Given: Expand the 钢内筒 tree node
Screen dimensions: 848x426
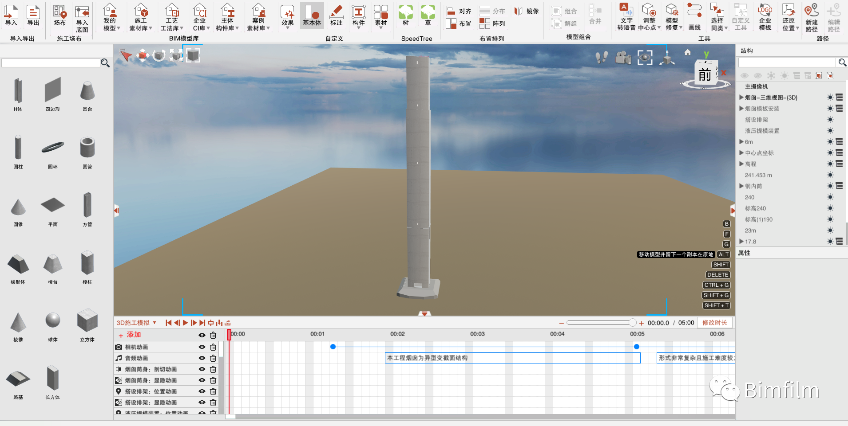Looking at the screenshot, I should [741, 186].
